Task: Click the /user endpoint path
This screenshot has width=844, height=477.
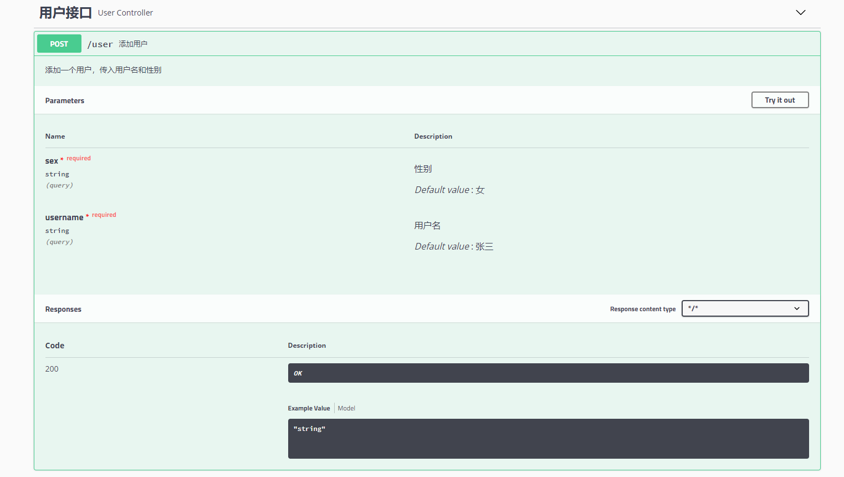Action: coord(100,44)
